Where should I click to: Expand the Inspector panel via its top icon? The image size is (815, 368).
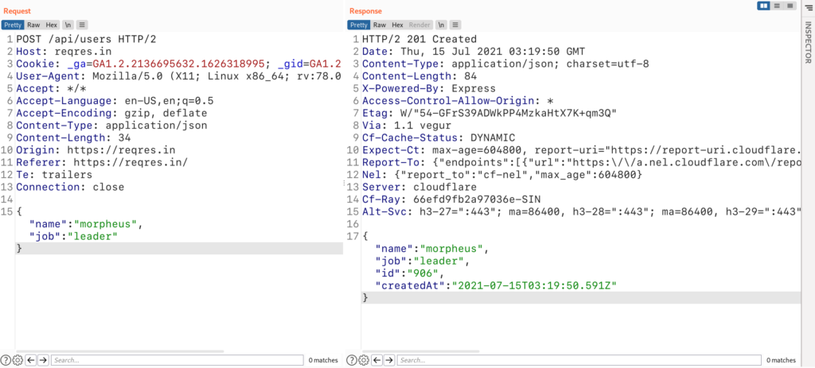(809, 6)
